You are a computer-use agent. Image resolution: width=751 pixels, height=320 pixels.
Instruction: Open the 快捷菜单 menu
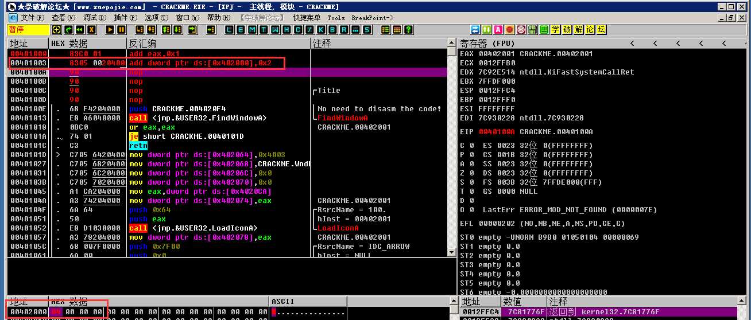pyautogui.click(x=307, y=18)
